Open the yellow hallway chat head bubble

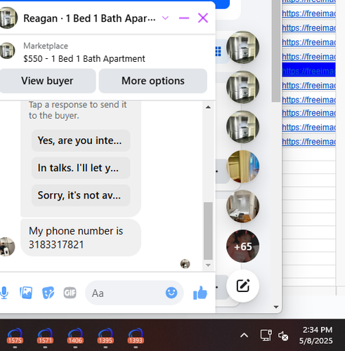coord(242,166)
